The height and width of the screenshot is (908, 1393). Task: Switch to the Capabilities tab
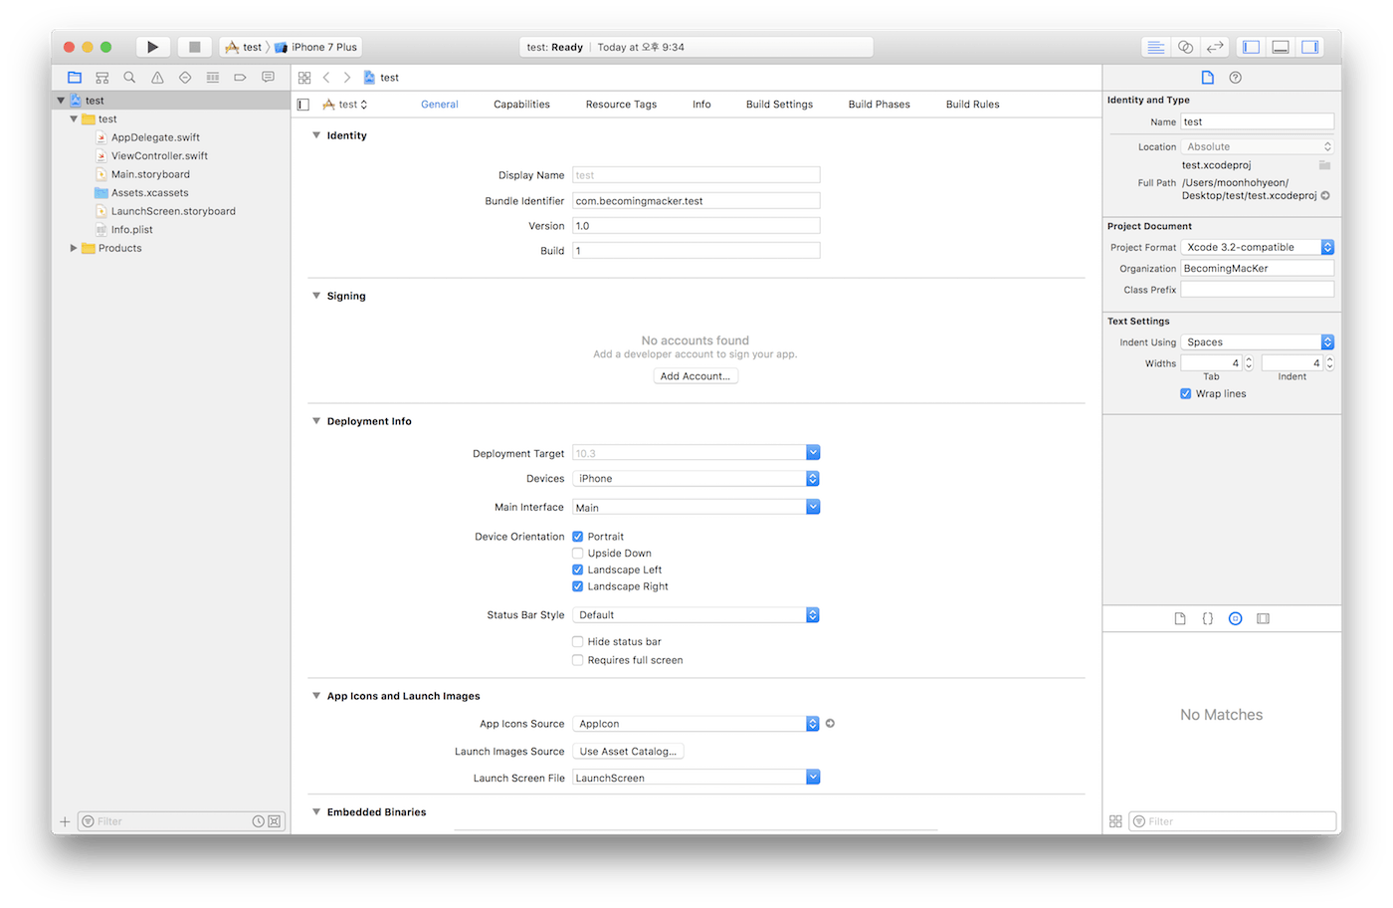pyautogui.click(x=521, y=104)
